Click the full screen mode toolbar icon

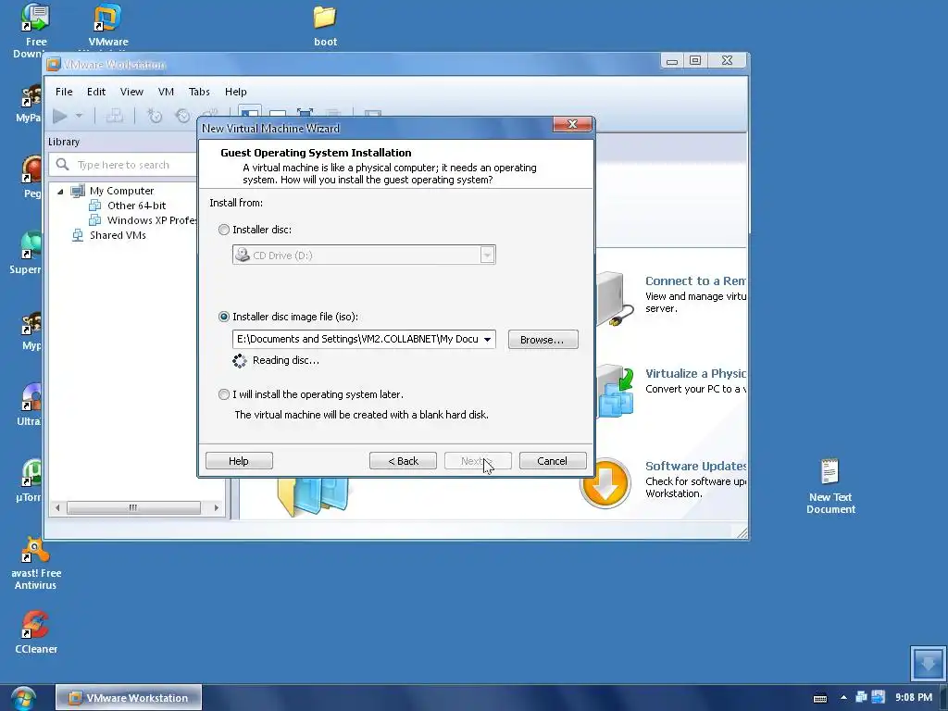(x=305, y=113)
